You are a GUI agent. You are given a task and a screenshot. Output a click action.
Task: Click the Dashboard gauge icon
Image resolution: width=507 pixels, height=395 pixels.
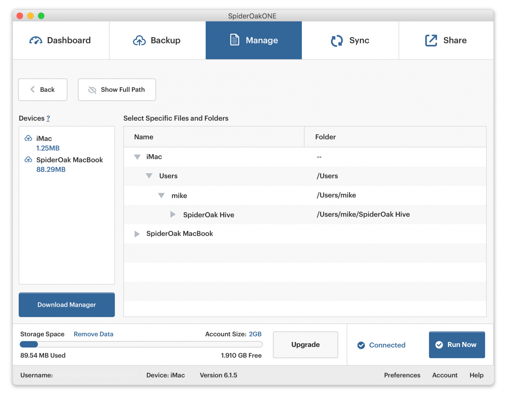pos(35,41)
